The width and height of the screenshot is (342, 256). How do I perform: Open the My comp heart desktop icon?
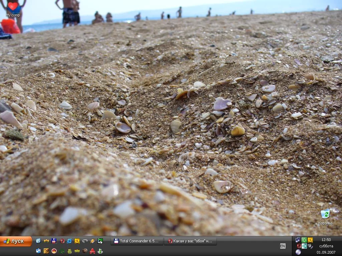13,9
